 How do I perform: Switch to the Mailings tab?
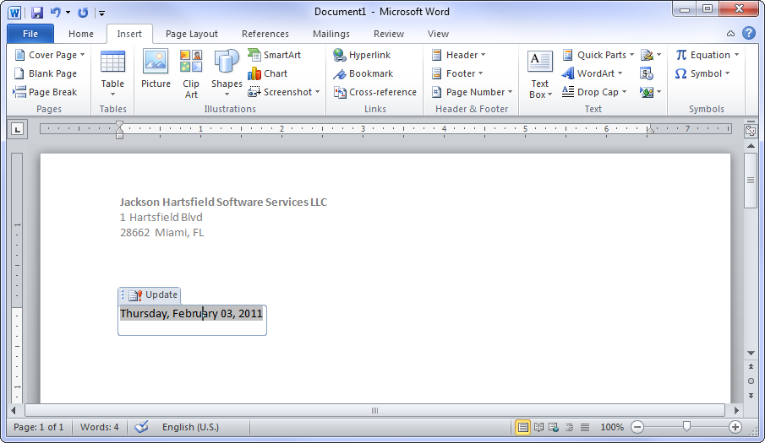pyautogui.click(x=331, y=34)
